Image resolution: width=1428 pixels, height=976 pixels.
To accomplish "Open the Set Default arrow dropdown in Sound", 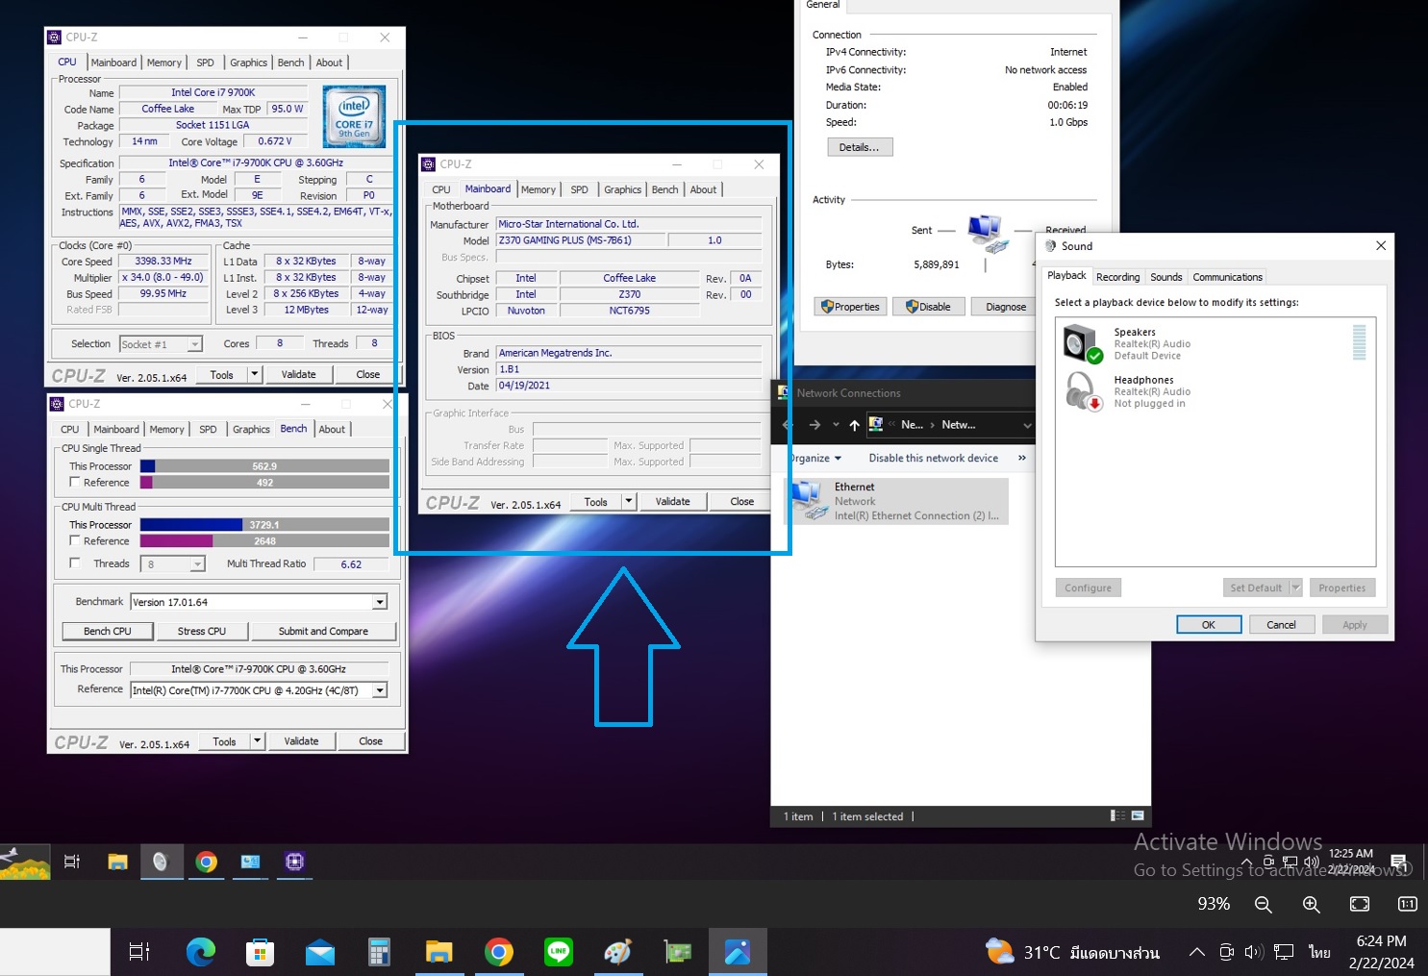I will tap(1295, 588).
